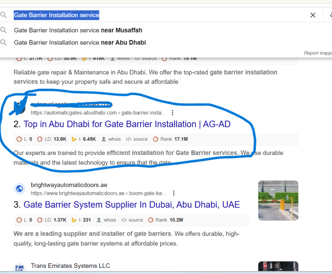Select suggestion ending in near Abu Dhabi
Image resolution: width=332 pixels, height=274 pixels.
click(x=80, y=42)
